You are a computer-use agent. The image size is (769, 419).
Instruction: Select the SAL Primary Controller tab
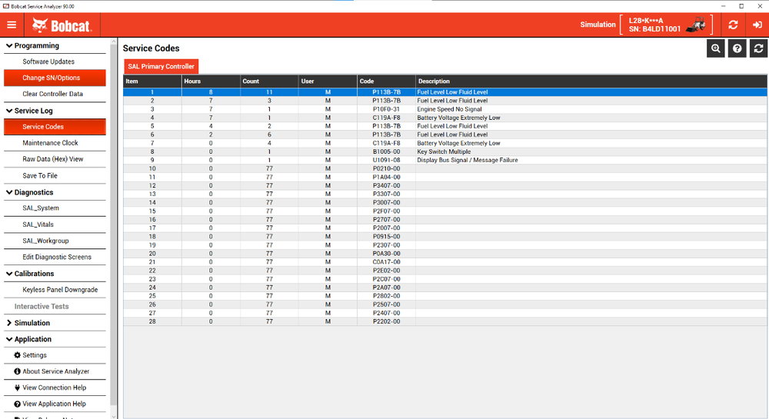click(161, 67)
